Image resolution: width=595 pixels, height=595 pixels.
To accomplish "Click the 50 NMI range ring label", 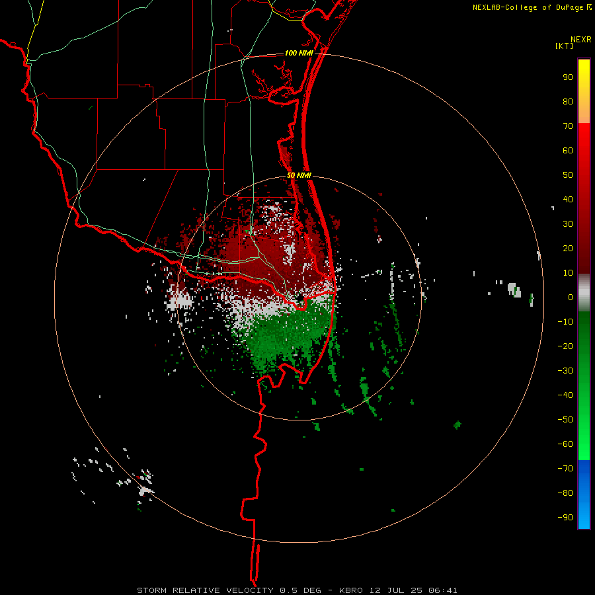I will point(299,175).
